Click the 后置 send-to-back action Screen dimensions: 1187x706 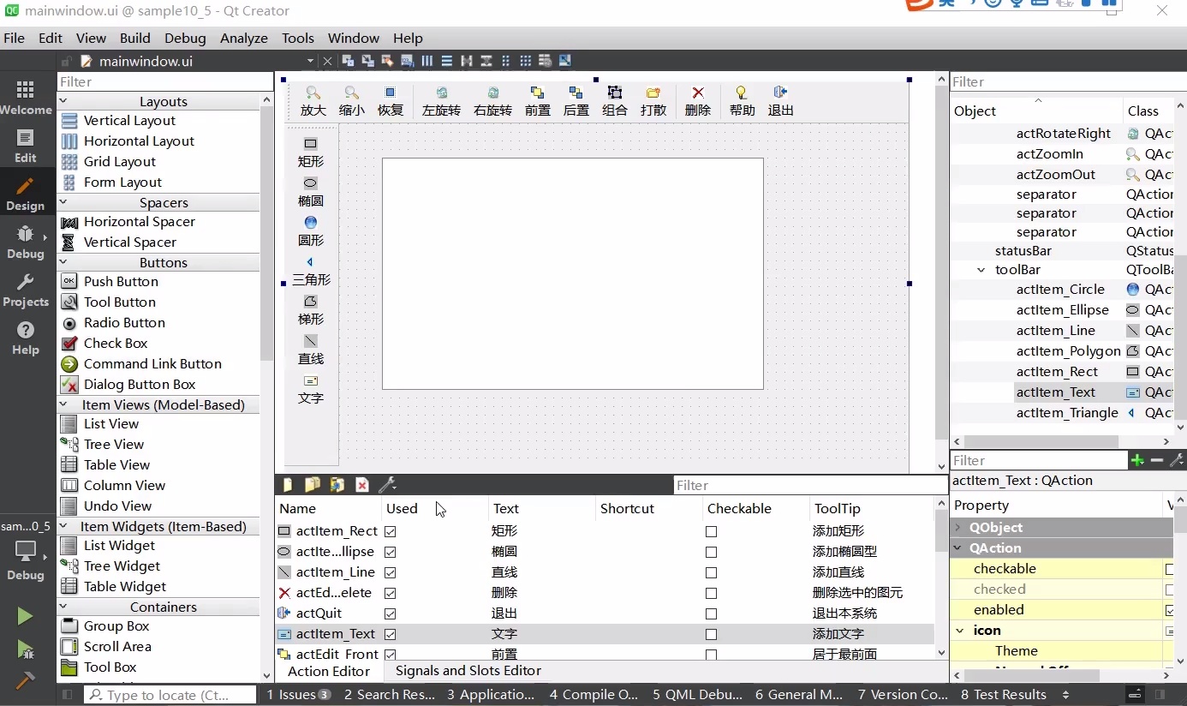coord(576,101)
